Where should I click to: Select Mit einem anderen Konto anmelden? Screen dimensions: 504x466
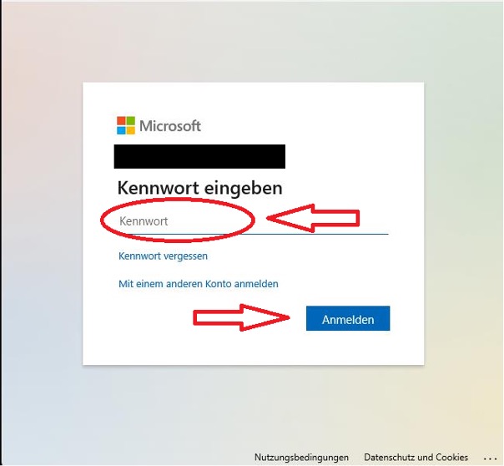point(199,284)
